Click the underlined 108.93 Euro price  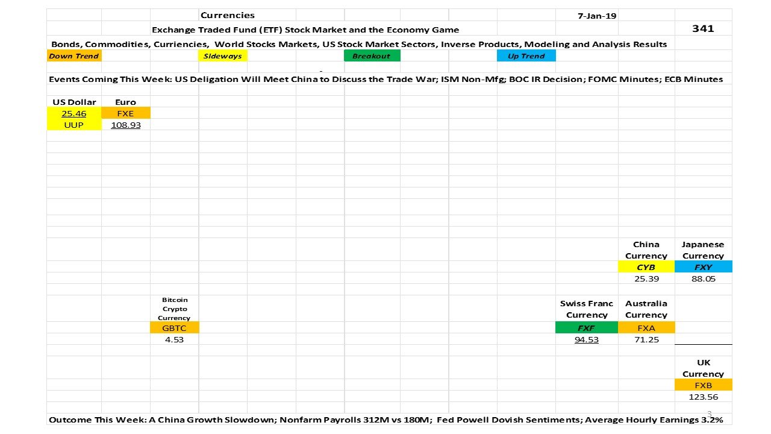(126, 125)
